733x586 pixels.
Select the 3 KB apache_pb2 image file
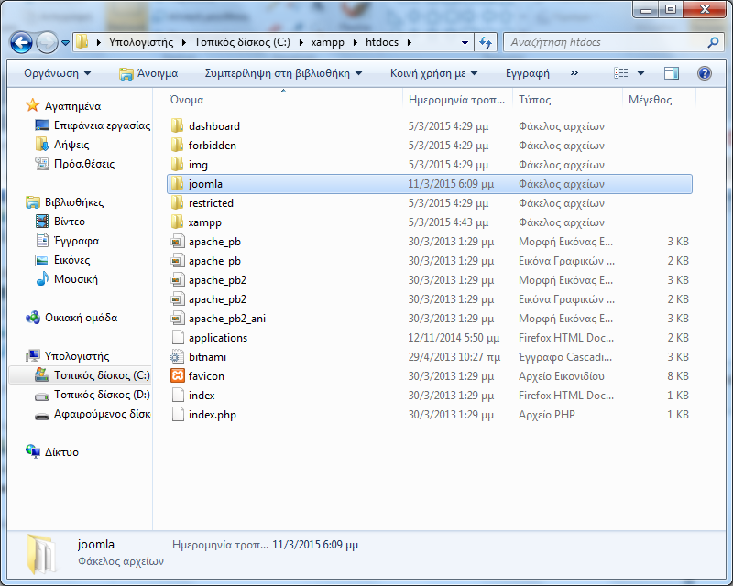pos(429,280)
